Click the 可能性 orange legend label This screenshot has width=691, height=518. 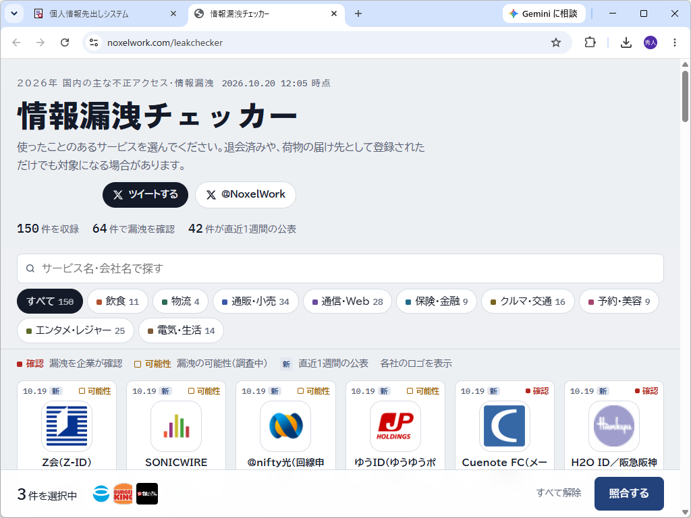click(x=153, y=364)
